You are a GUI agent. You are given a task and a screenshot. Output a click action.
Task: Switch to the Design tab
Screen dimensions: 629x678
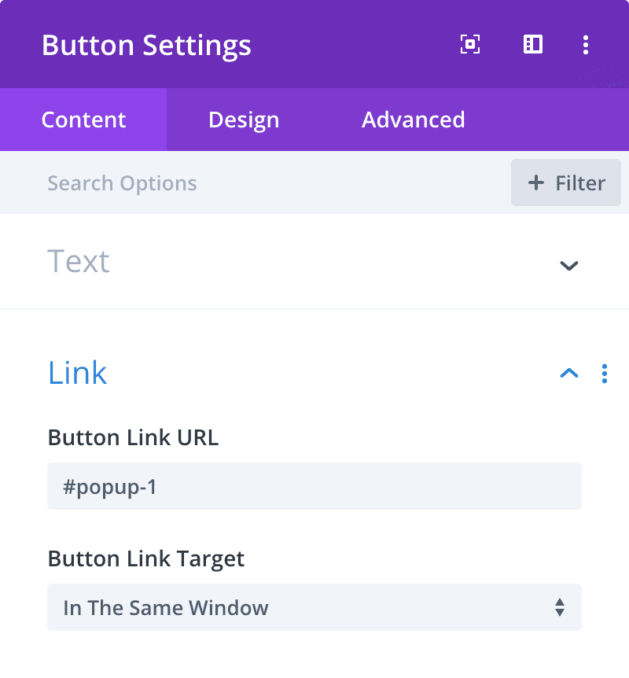244,120
